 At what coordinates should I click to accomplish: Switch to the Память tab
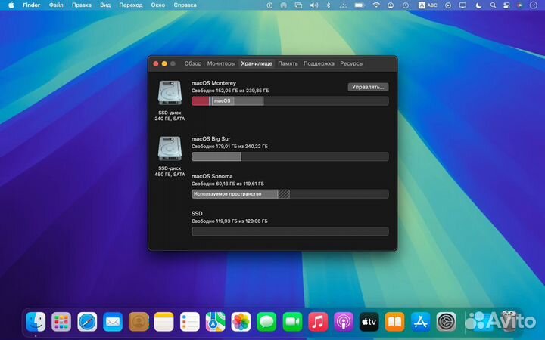(x=288, y=63)
